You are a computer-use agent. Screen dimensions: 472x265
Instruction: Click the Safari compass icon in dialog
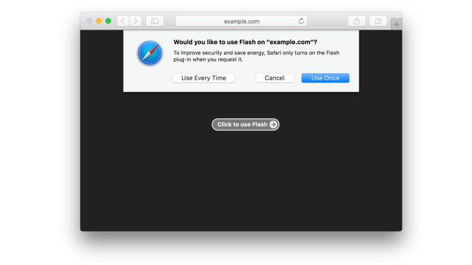pos(150,53)
